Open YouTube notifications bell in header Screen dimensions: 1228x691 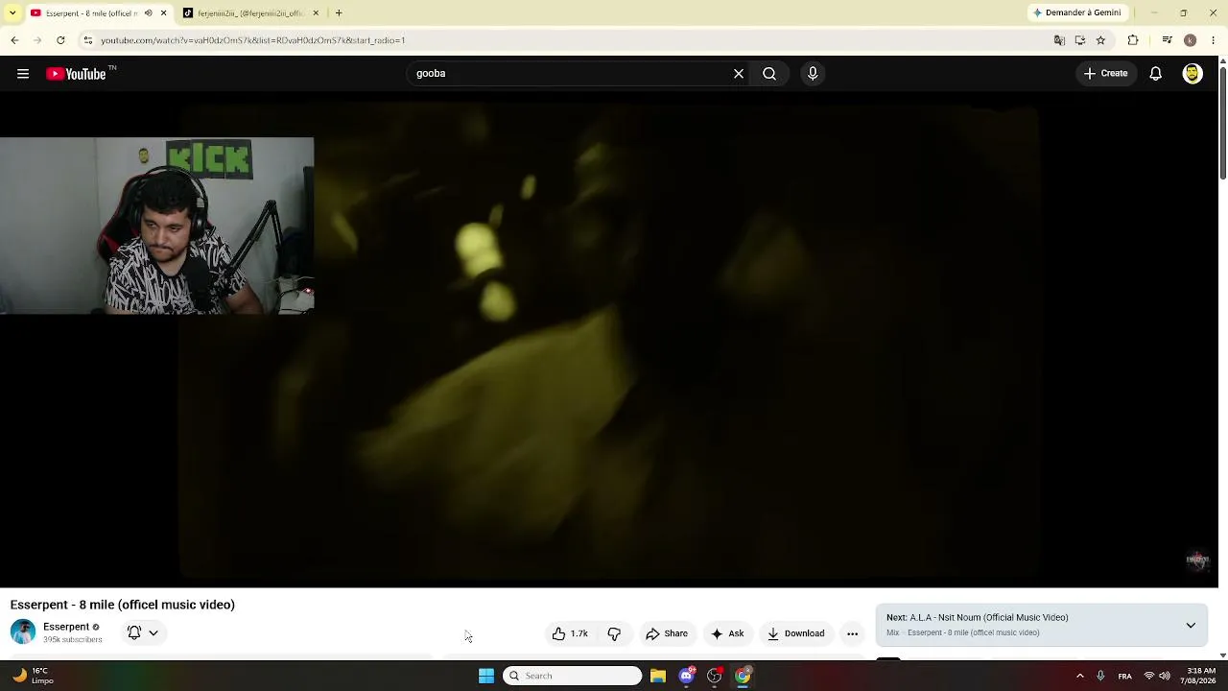pyautogui.click(x=1156, y=74)
